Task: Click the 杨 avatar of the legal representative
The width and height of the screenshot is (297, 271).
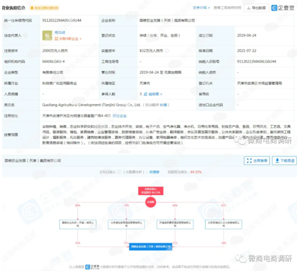Action: (x=47, y=35)
